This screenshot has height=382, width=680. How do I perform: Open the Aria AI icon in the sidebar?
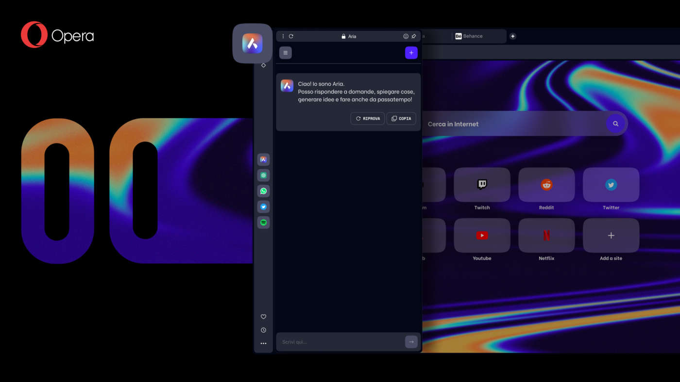click(x=263, y=159)
